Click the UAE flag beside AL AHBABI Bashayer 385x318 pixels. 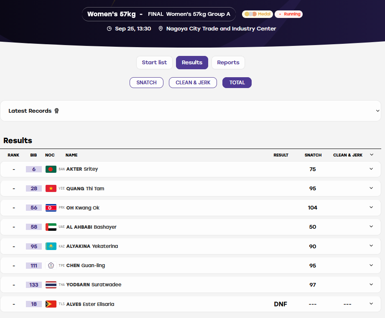pyautogui.click(x=51, y=227)
